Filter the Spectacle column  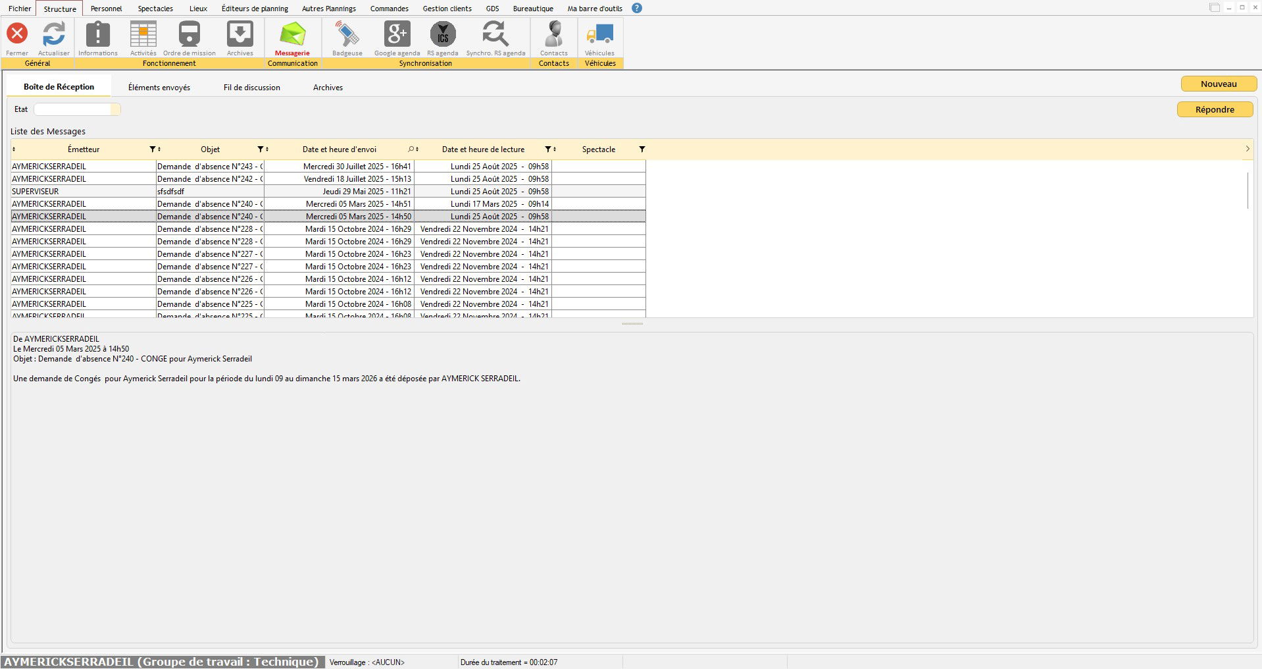642,149
